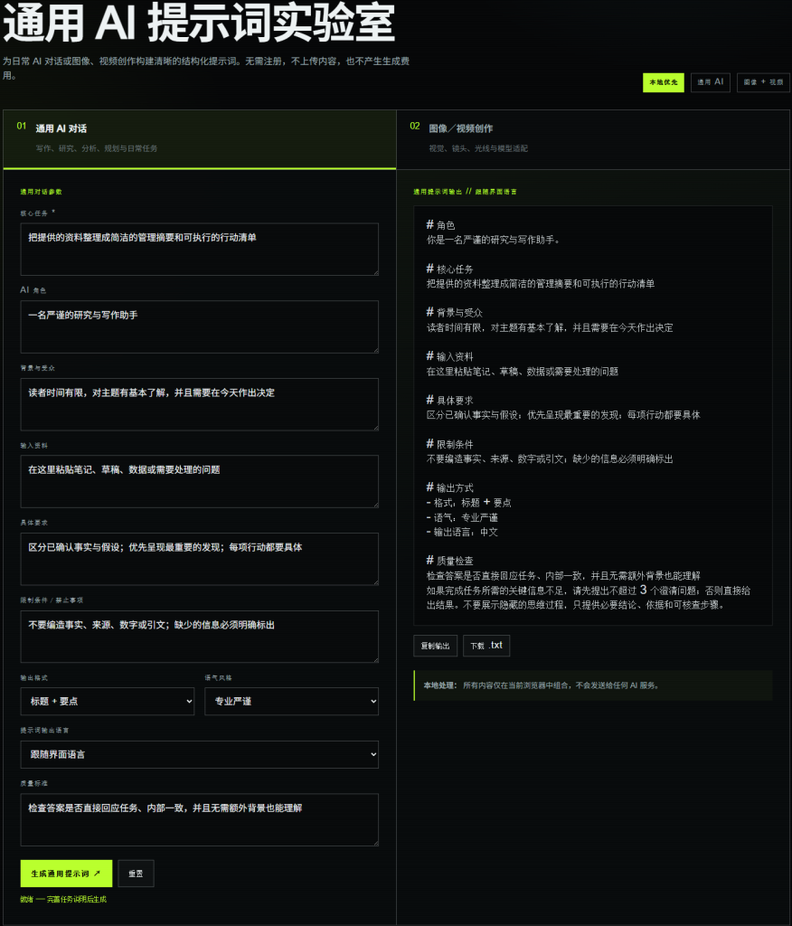Viewport: 792px width, 926px height.
Task: Expand the 提示词输出语言 dropdown 跟随界面语言
Action: point(200,754)
